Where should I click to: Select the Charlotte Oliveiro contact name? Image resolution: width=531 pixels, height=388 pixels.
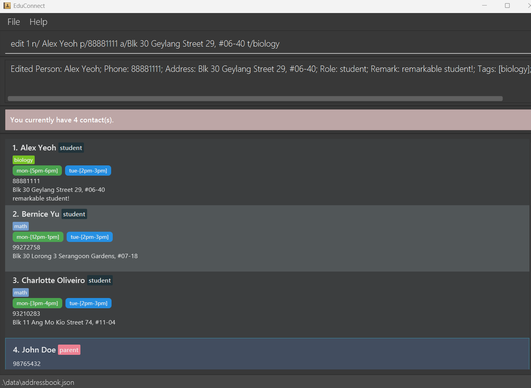point(53,280)
